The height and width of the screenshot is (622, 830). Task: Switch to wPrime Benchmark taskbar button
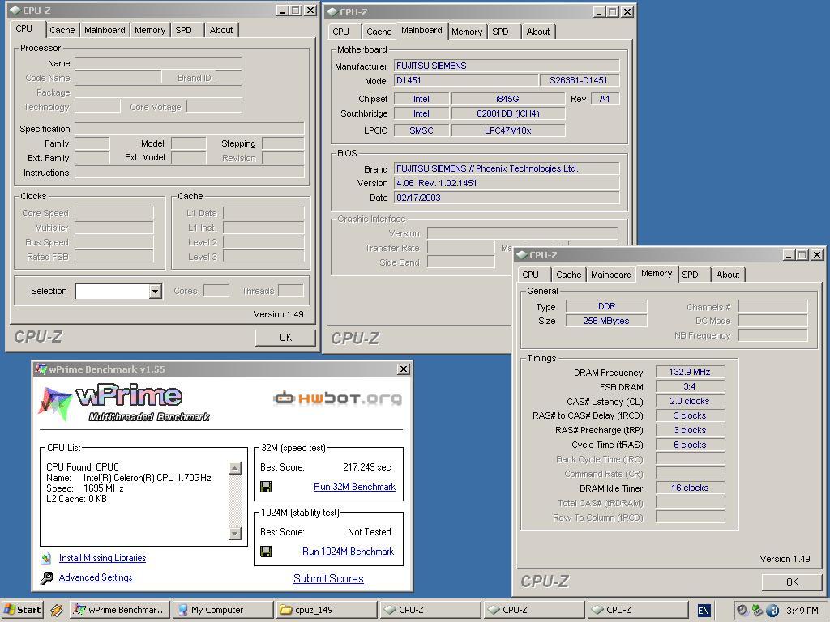coord(120,610)
